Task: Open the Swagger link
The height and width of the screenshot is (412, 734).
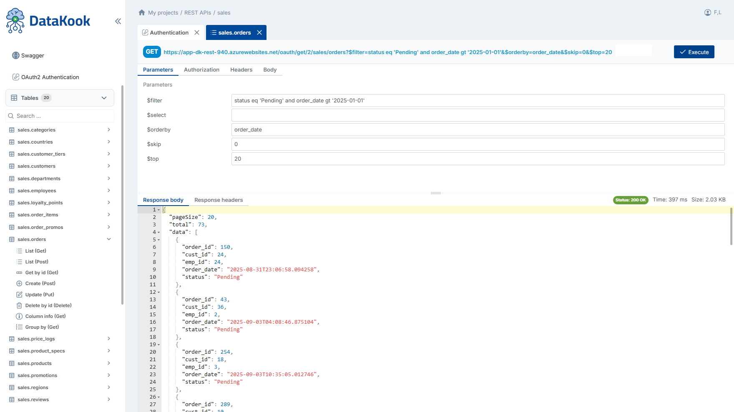Action: [33, 56]
